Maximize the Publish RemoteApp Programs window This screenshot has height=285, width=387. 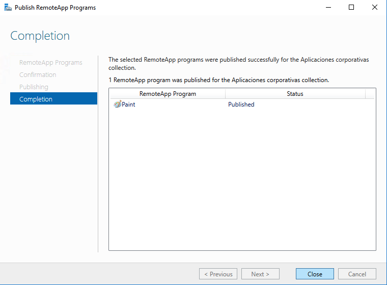[351, 8]
